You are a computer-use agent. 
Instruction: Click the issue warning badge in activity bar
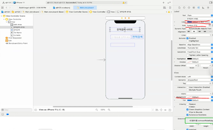point(124,2)
